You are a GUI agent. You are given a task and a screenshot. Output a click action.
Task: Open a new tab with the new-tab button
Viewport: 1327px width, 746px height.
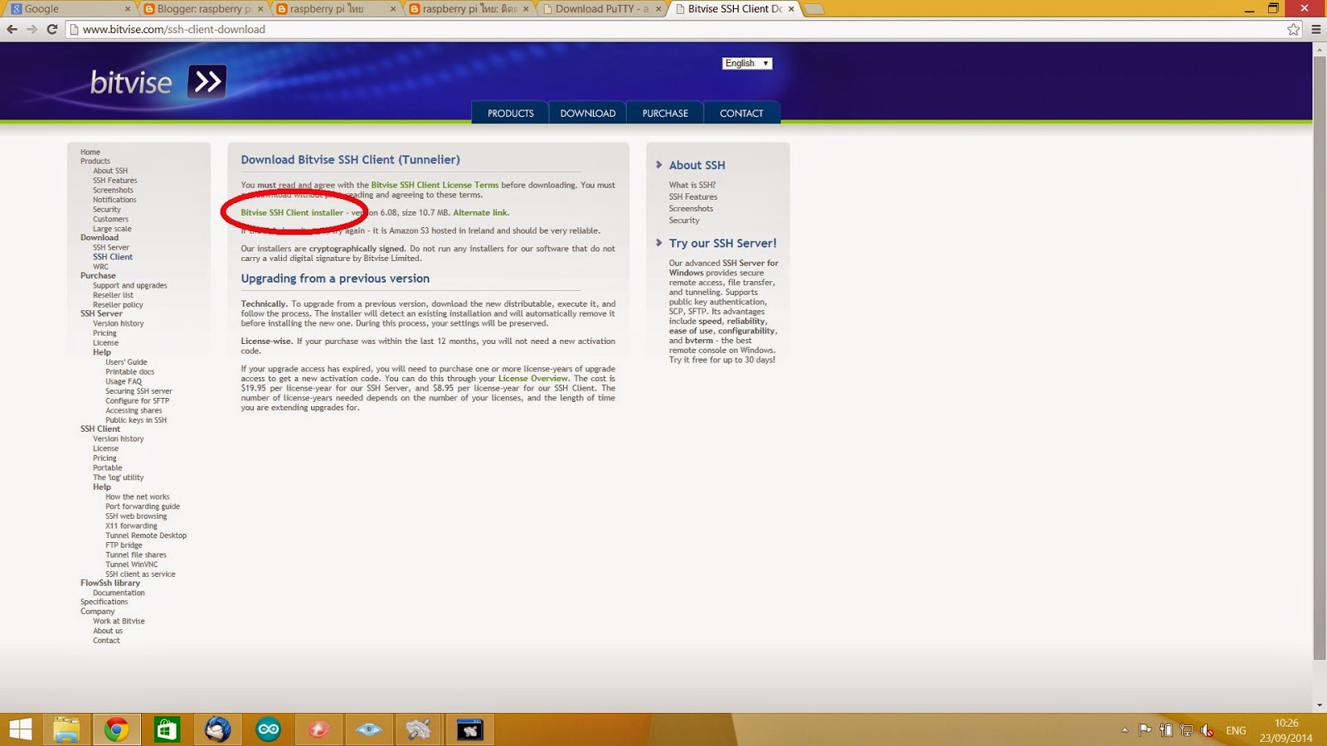814,9
